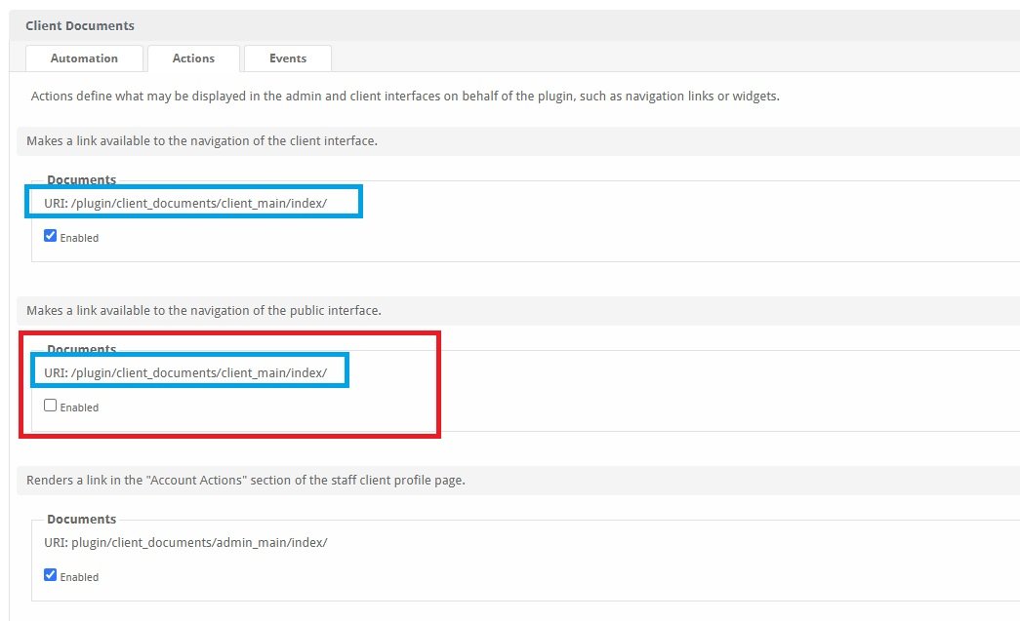Click the Enabled label under client interface URI
Image resolution: width=1020 pixels, height=621 pixels.
point(79,238)
